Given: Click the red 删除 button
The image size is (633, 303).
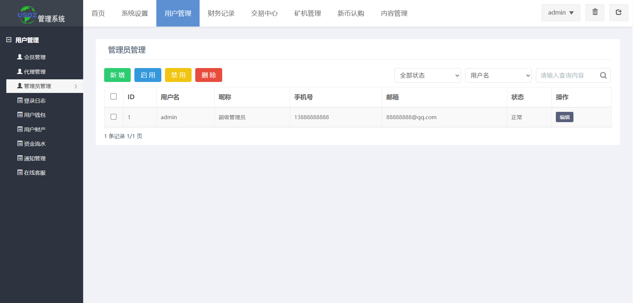Looking at the screenshot, I should 209,75.
